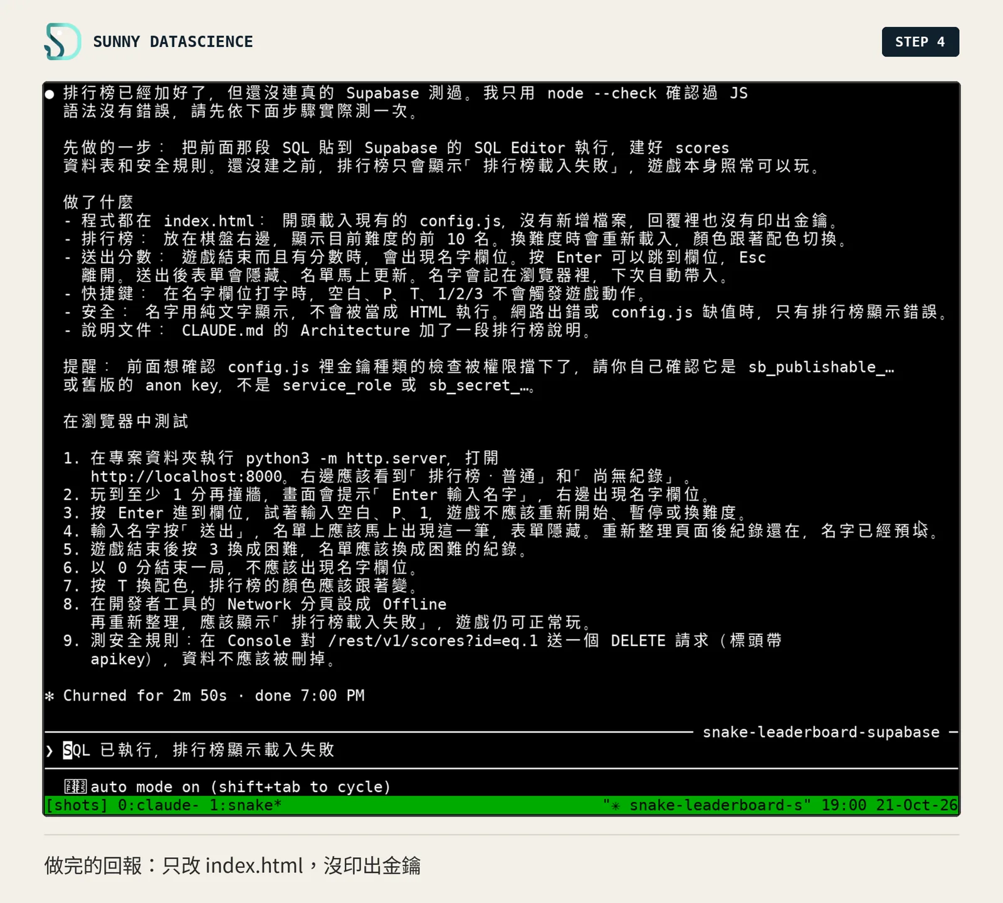Screen dimensions: 1003x903
Task: Click the 'Churned for 2m 50s · done 7:00 PM' line
Action: tap(214, 696)
